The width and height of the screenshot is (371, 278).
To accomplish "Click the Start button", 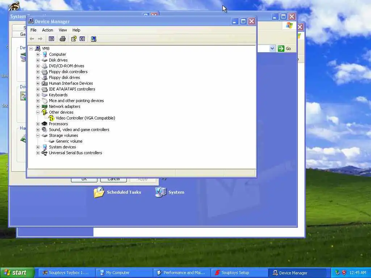I will 17,273.
